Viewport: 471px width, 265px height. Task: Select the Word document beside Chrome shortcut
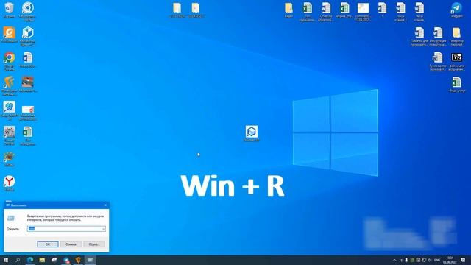[28, 60]
